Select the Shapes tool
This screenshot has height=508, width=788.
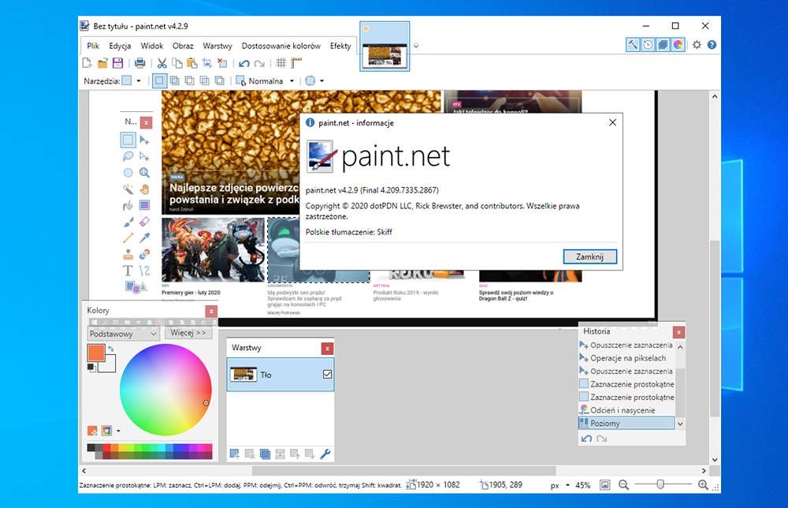136,287
